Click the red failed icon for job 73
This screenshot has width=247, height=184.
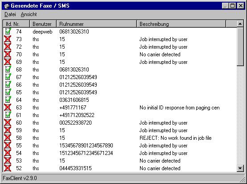tap(8, 39)
